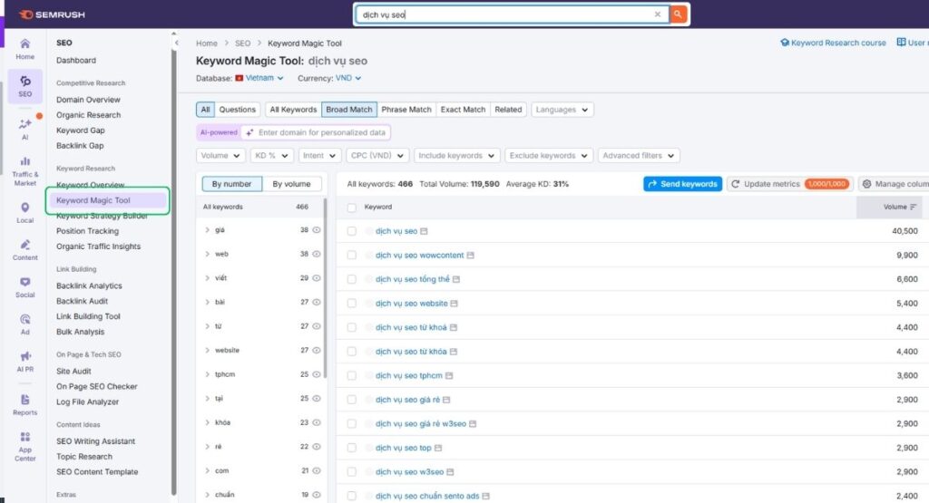Image resolution: width=929 pixels, height=503 pixels.
Task: Open Site Audit in sidebar
Action: pos(73,371)
